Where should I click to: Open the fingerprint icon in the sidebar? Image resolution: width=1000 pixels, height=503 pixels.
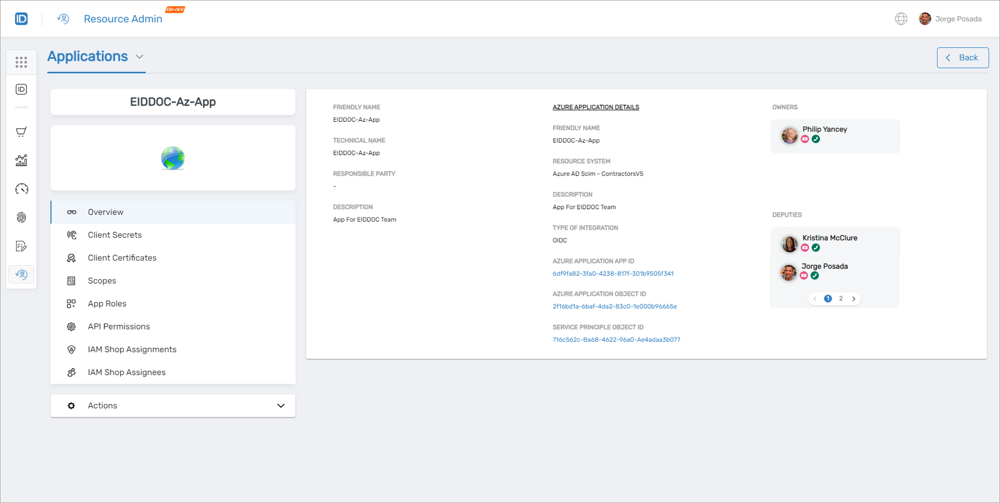21,217
